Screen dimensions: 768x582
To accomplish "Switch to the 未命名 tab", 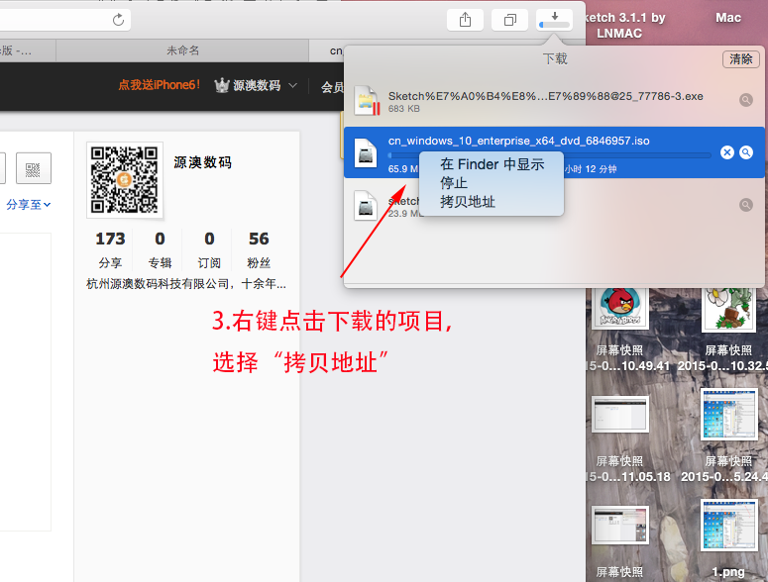I will click(x=182, y=50).
